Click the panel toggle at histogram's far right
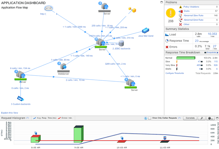The height and width of the screenshot is (149, 219). pos(216,118)
